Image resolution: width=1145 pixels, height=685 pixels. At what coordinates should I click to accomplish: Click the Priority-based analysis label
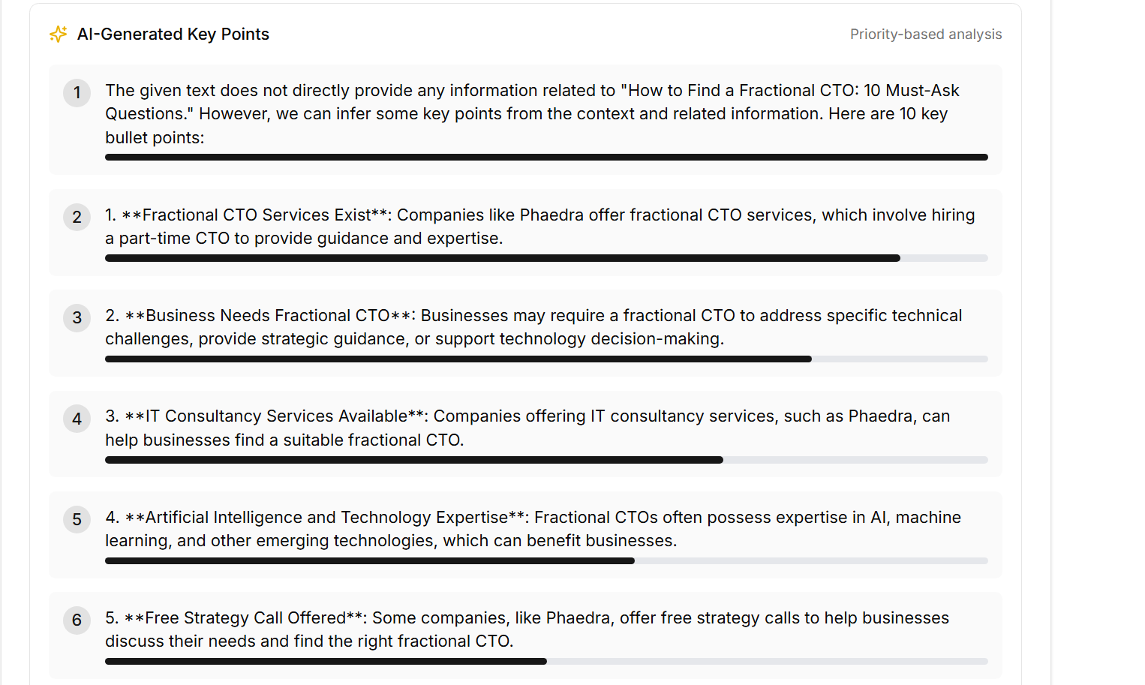point(925,35)
